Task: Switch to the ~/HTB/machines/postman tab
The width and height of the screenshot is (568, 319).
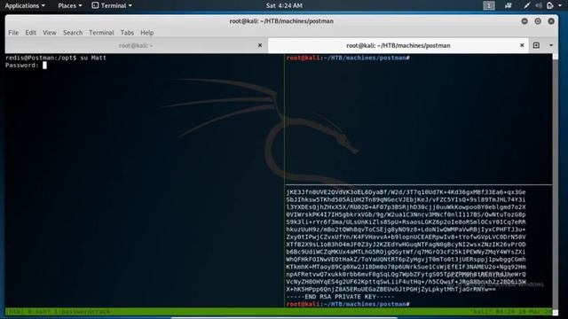Action: (x=398, y=45)
